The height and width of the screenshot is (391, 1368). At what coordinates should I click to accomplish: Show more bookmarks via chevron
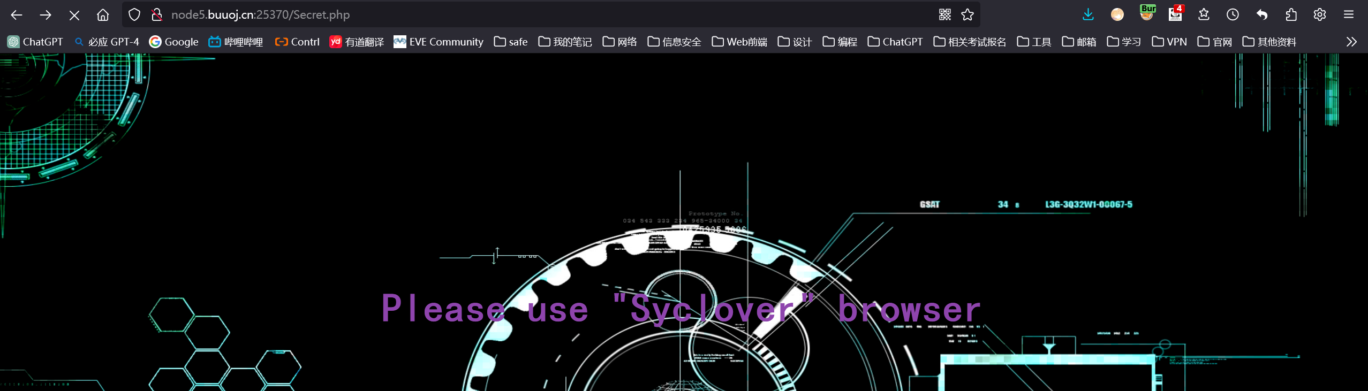1351,42
